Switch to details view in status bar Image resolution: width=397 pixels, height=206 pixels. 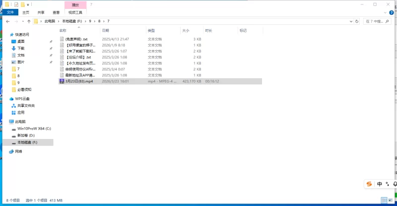[x=384, y=200]
